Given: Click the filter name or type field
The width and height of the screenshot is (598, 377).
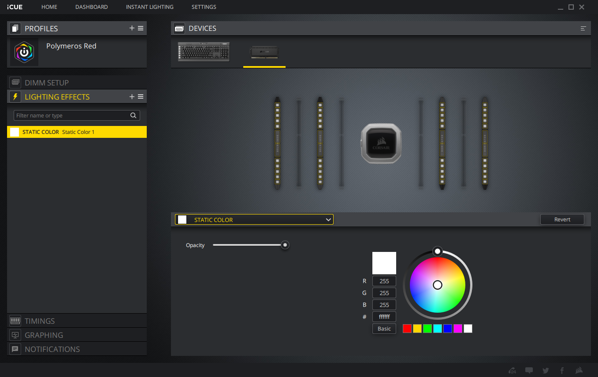Looking at the screenshot, I should [71, 115].
